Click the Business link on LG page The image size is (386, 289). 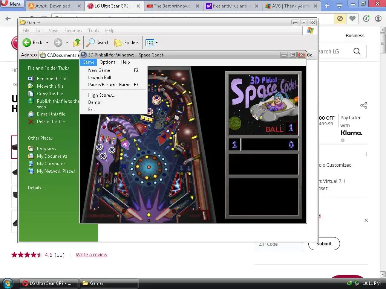click(355, 36)
